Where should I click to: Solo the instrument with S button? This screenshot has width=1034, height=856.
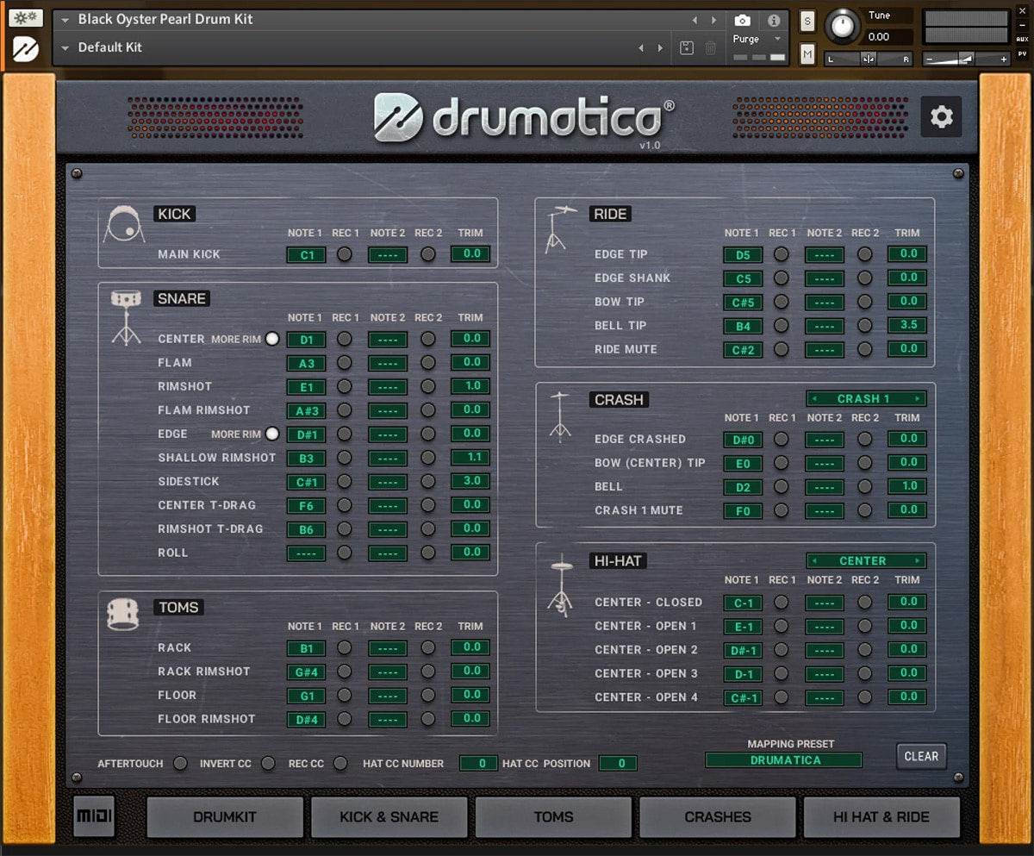click(x=807, y=22)
